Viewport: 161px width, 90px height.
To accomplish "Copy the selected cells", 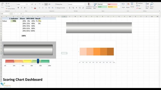I will point(8,6).
